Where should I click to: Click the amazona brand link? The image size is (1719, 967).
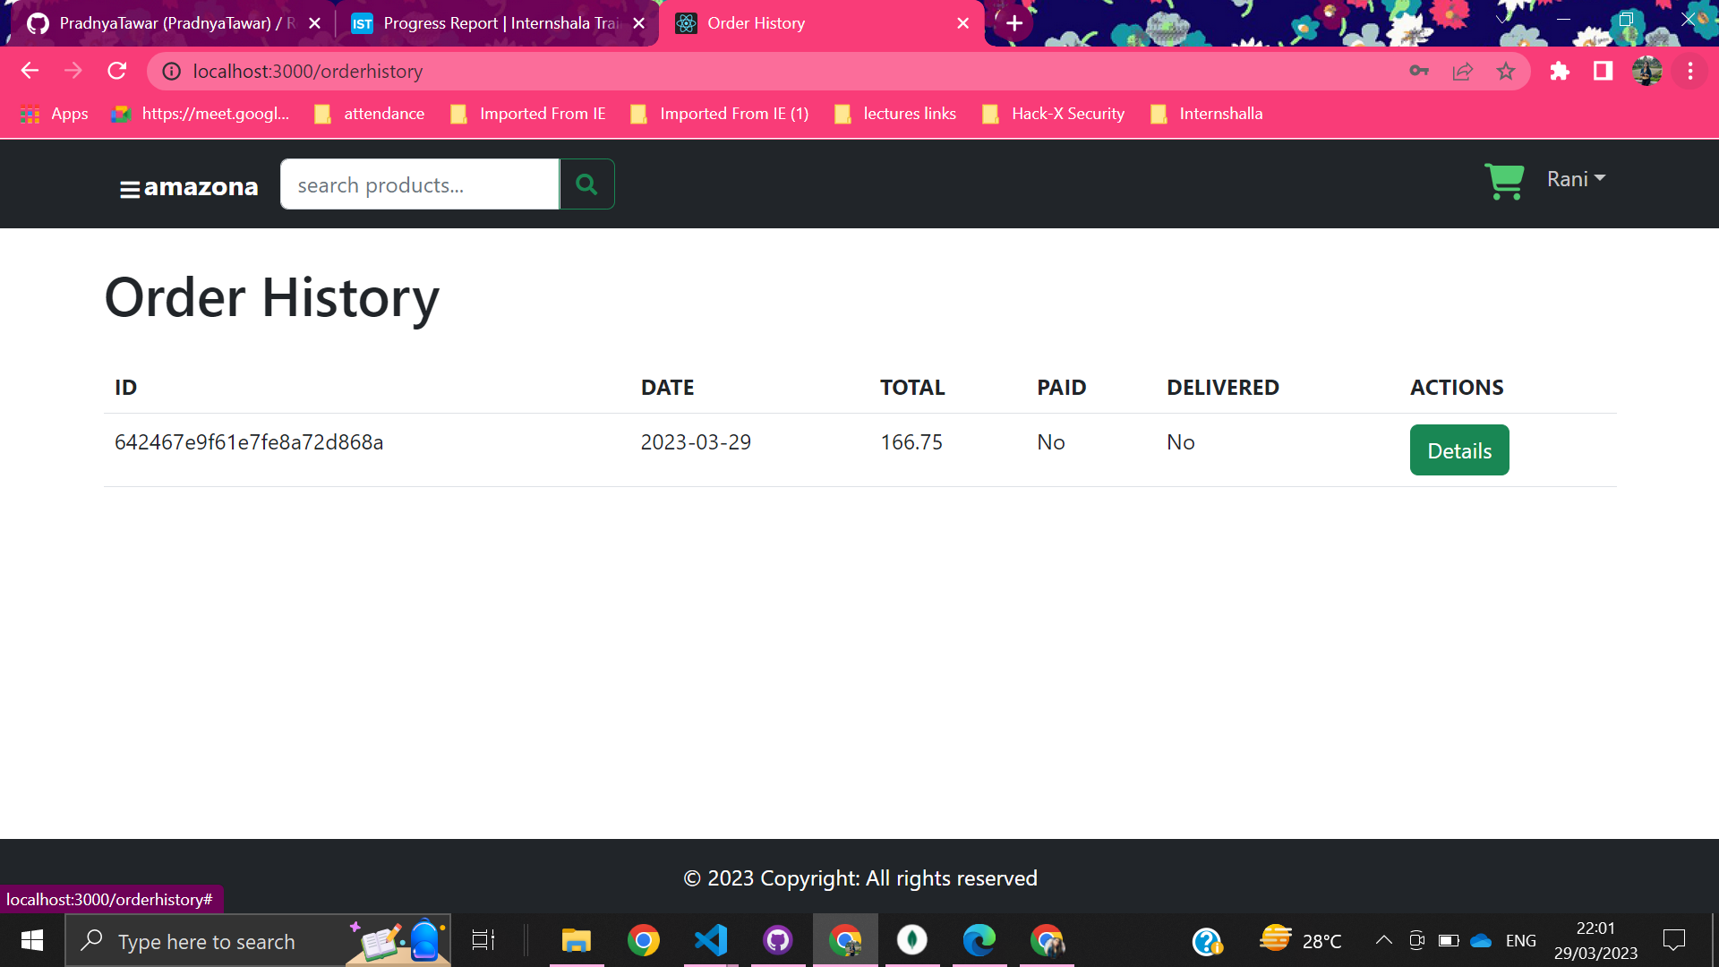point(201,187)
